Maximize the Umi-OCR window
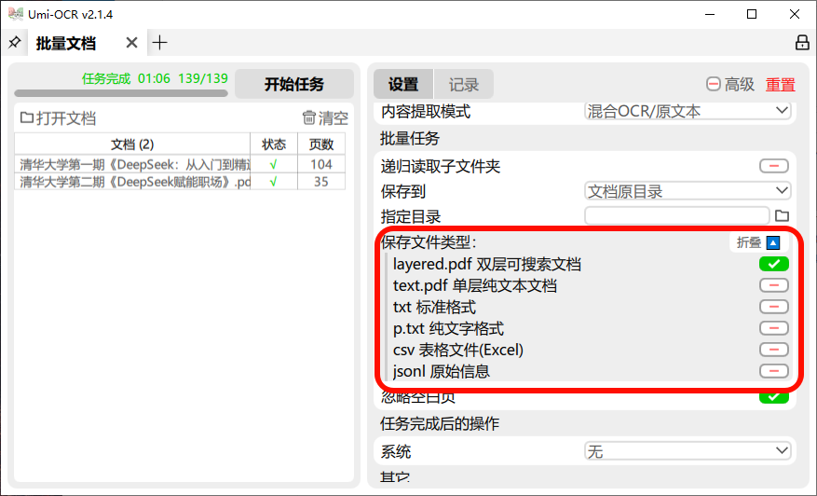This screenshot has height=496, width=817. click(752, 14)
